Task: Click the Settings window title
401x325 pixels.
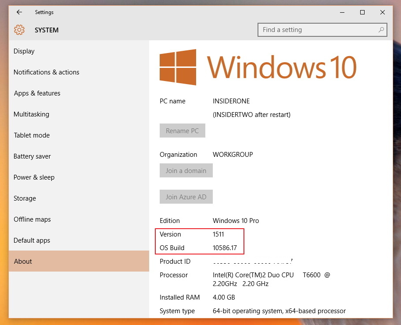Action: 44,12
